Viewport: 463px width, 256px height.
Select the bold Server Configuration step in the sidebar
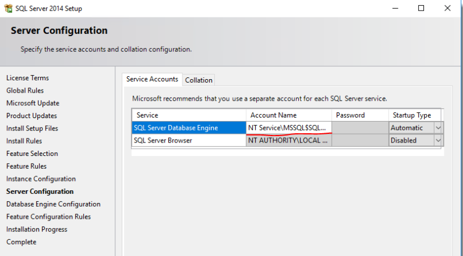click(x=40, y=191)
